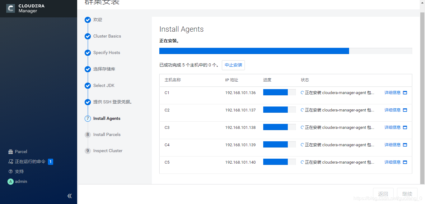Collapse the sidebar with double chevron
425x204 pixels.
70,196
